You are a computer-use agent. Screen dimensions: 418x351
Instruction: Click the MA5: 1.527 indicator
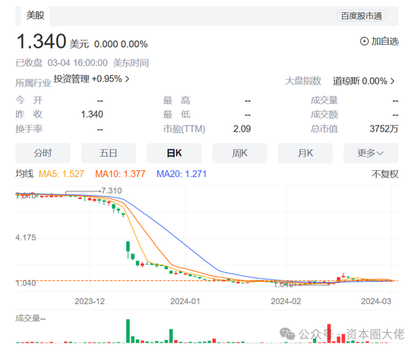click(x=62, y=174)
